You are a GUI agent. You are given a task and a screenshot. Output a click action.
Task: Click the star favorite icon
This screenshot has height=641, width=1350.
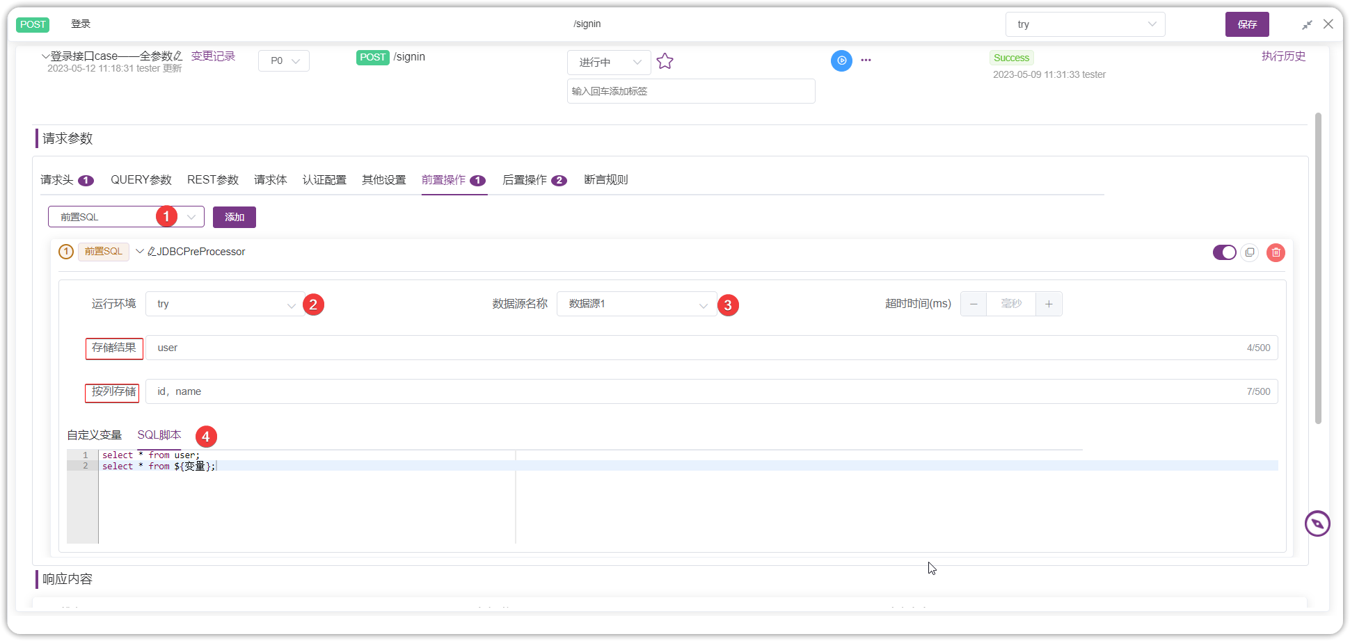click(665, 61)
